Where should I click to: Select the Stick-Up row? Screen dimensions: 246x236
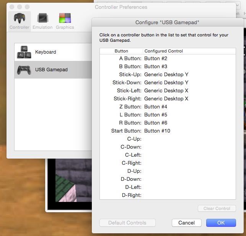(168, 74)
